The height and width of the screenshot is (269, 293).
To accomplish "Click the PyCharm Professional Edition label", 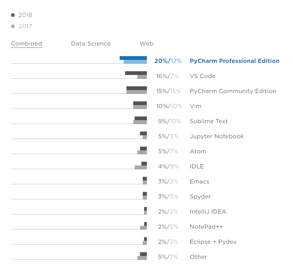I will 234,61.
